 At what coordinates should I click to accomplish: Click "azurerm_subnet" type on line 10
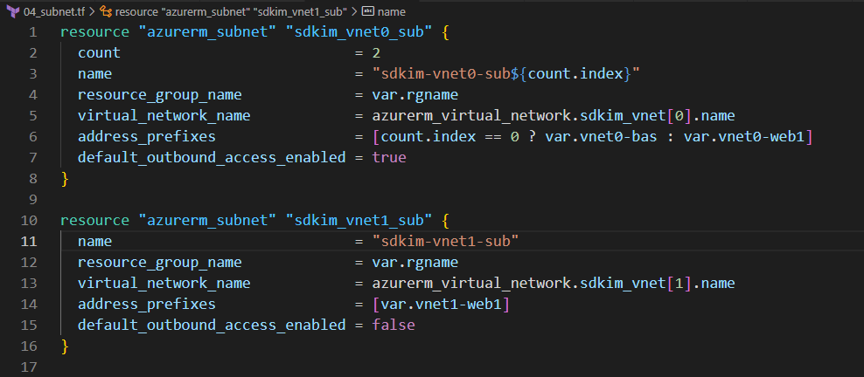click(x=207, y=221)
